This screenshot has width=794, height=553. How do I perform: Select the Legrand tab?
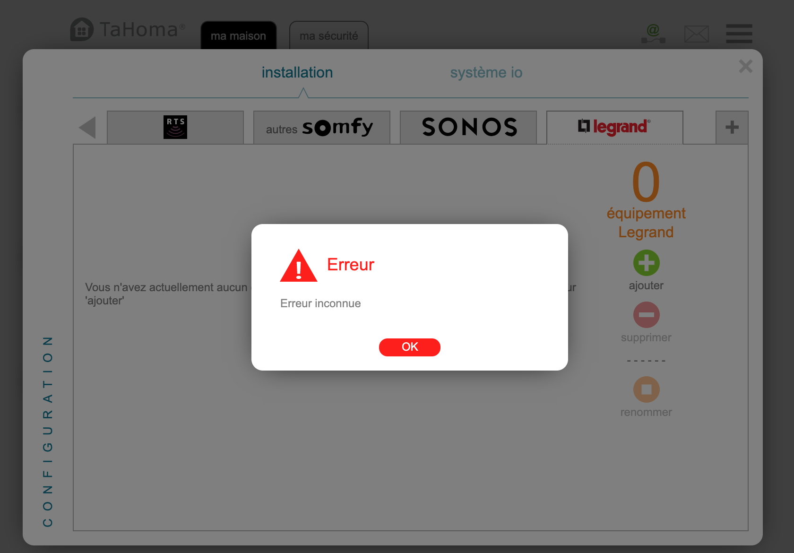[x=615, y=127]
